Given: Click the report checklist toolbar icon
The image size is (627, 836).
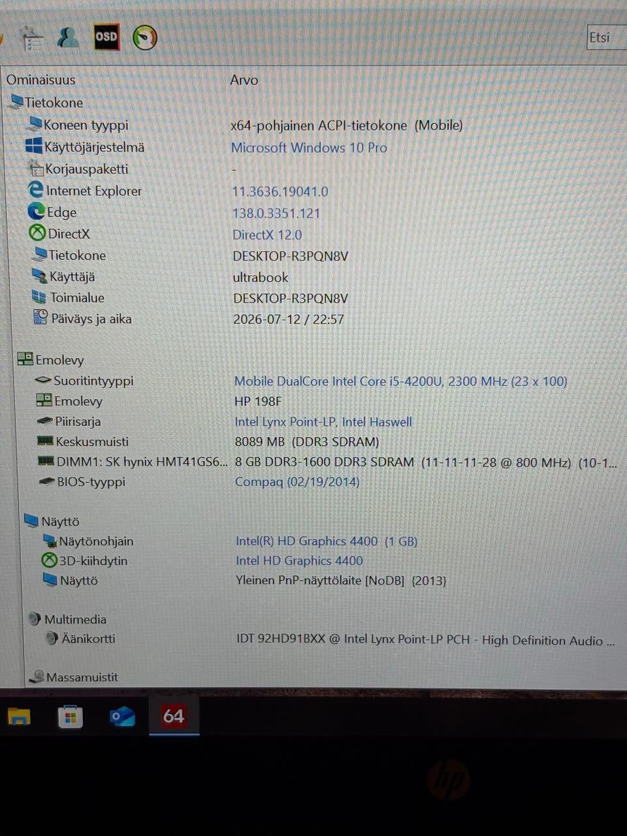Looking at the screenshot, I should tap(31, 39).
